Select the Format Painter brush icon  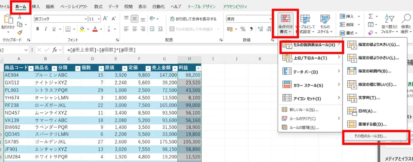point(20,32)
